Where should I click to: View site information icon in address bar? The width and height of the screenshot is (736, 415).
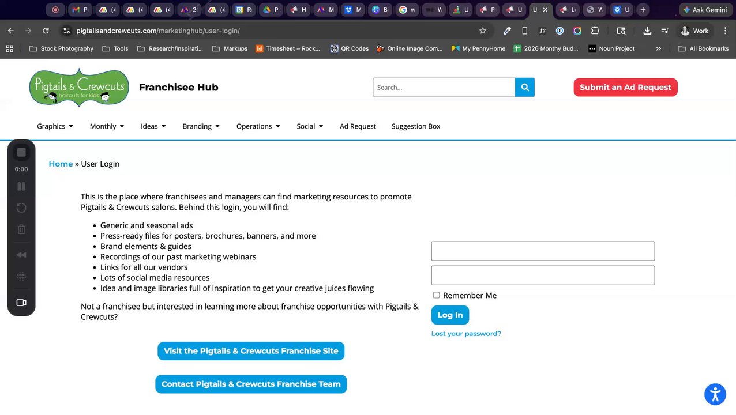click(x=66, y=31)
